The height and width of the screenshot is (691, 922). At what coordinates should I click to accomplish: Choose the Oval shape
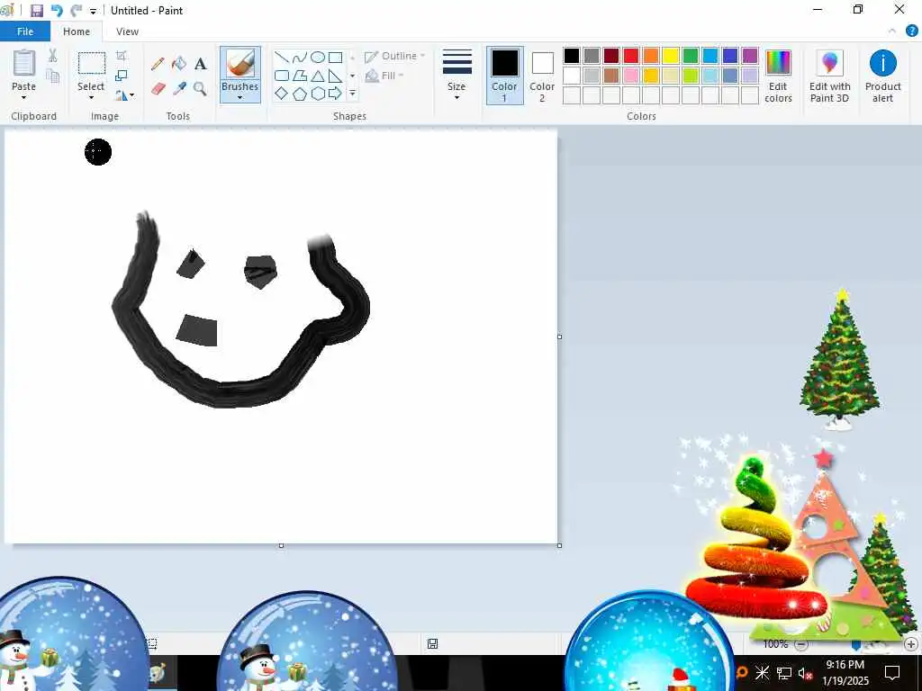[x=318, y=57]
